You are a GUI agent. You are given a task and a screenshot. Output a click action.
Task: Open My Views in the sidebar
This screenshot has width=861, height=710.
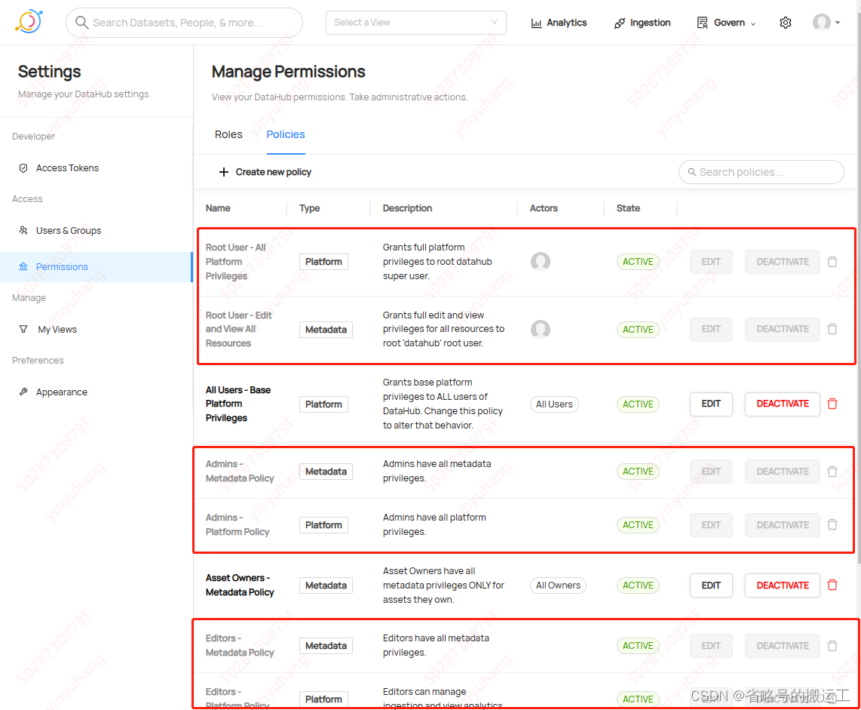coord(57,330)
